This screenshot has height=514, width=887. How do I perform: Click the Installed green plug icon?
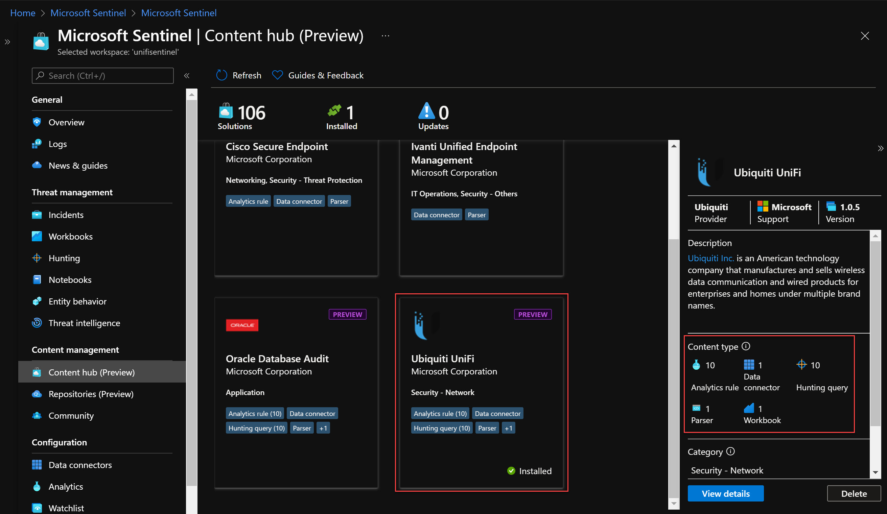[334, 111]
